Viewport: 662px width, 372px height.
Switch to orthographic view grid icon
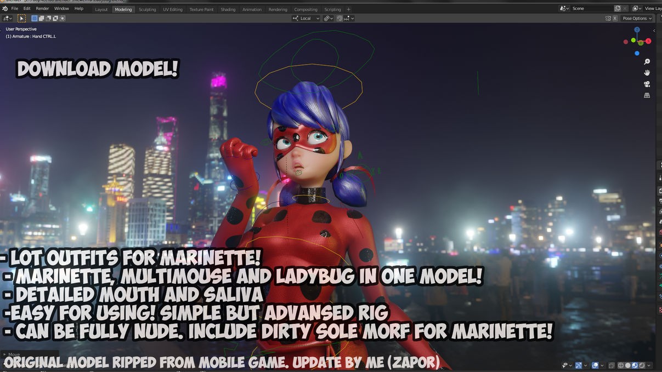[x=647, y=95]
